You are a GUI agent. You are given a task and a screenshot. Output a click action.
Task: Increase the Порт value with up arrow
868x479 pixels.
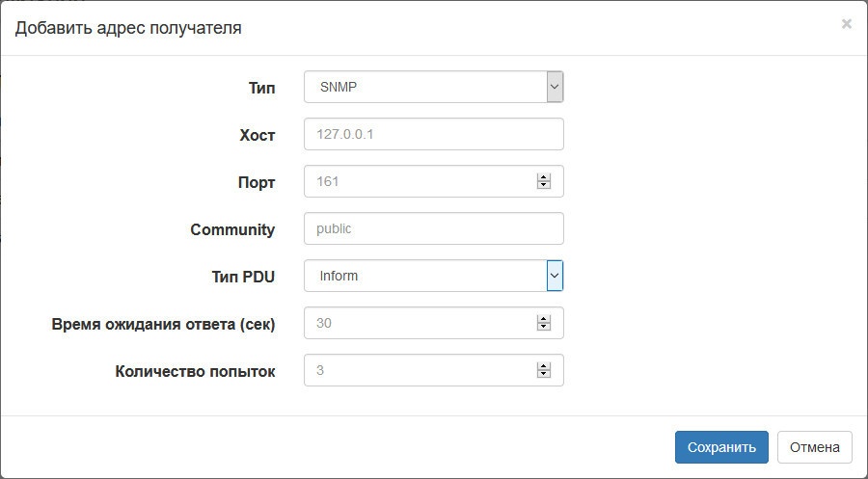click(544, 177)
